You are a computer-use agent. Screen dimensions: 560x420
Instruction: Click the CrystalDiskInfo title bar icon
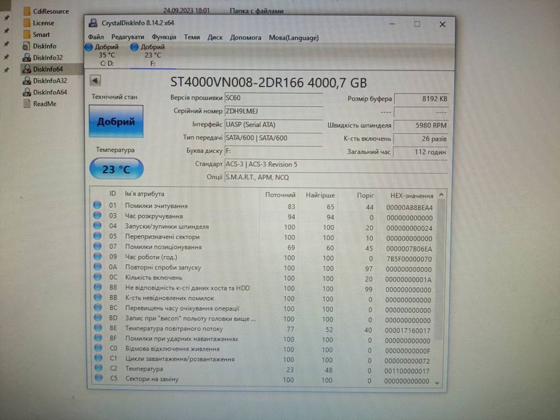point(93,23)
